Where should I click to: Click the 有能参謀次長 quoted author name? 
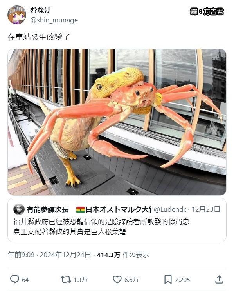coord(48,209)
